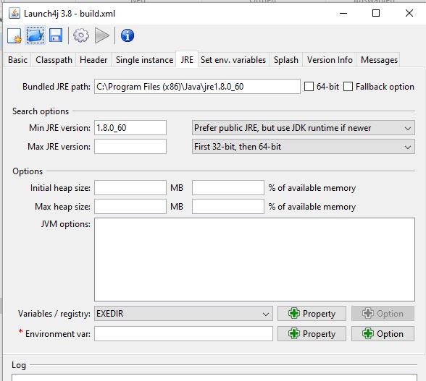This screenshot has width=426, height=381.
Task: Click into the Min JRE version field
Action: tap(130, 128)
